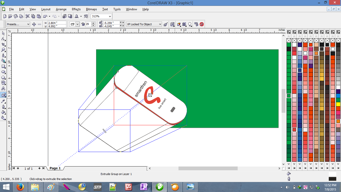Open the Arrange menu
341x192 pixels.
point(61,9)
